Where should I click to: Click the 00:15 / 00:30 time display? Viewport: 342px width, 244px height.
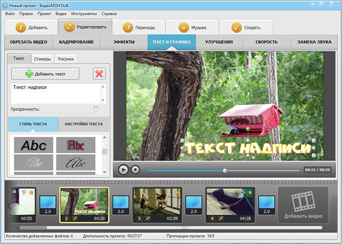(317, 170)
